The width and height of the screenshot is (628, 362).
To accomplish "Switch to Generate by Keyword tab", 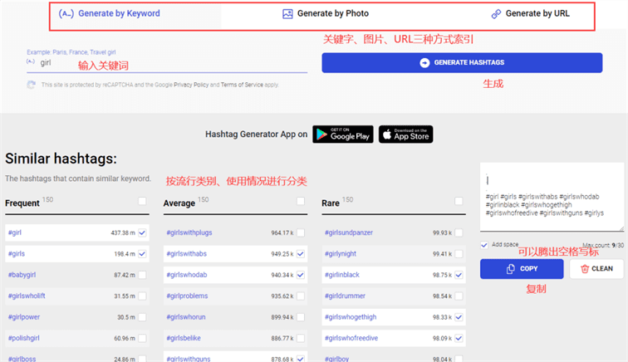I will [110, 13].
